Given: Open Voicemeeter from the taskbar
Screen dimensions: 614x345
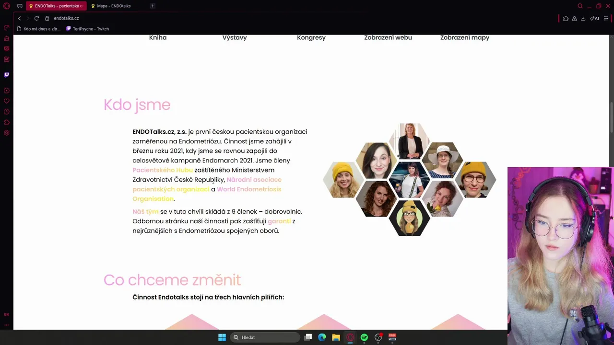Looking at the screenshot, I should tap(392, 337).
